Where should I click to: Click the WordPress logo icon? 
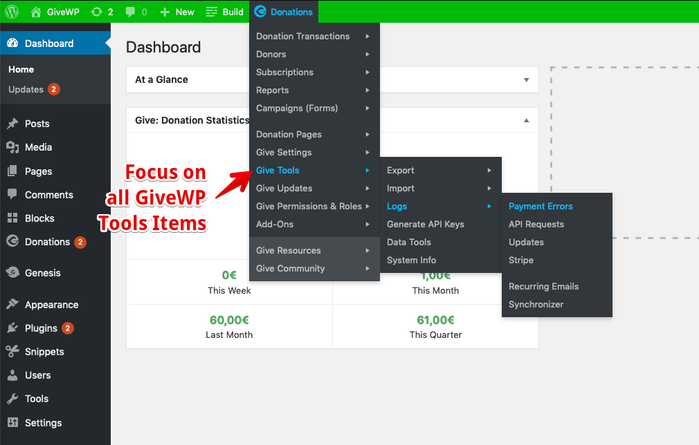click(x=12, y=12)
